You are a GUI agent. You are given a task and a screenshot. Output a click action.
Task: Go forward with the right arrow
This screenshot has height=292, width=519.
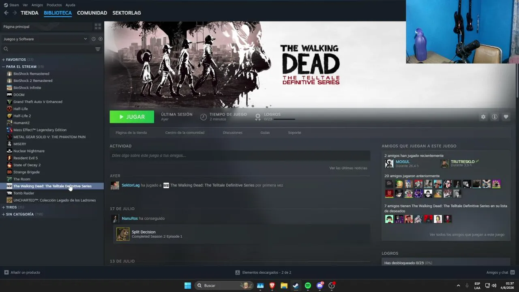[x=15, y=13]
